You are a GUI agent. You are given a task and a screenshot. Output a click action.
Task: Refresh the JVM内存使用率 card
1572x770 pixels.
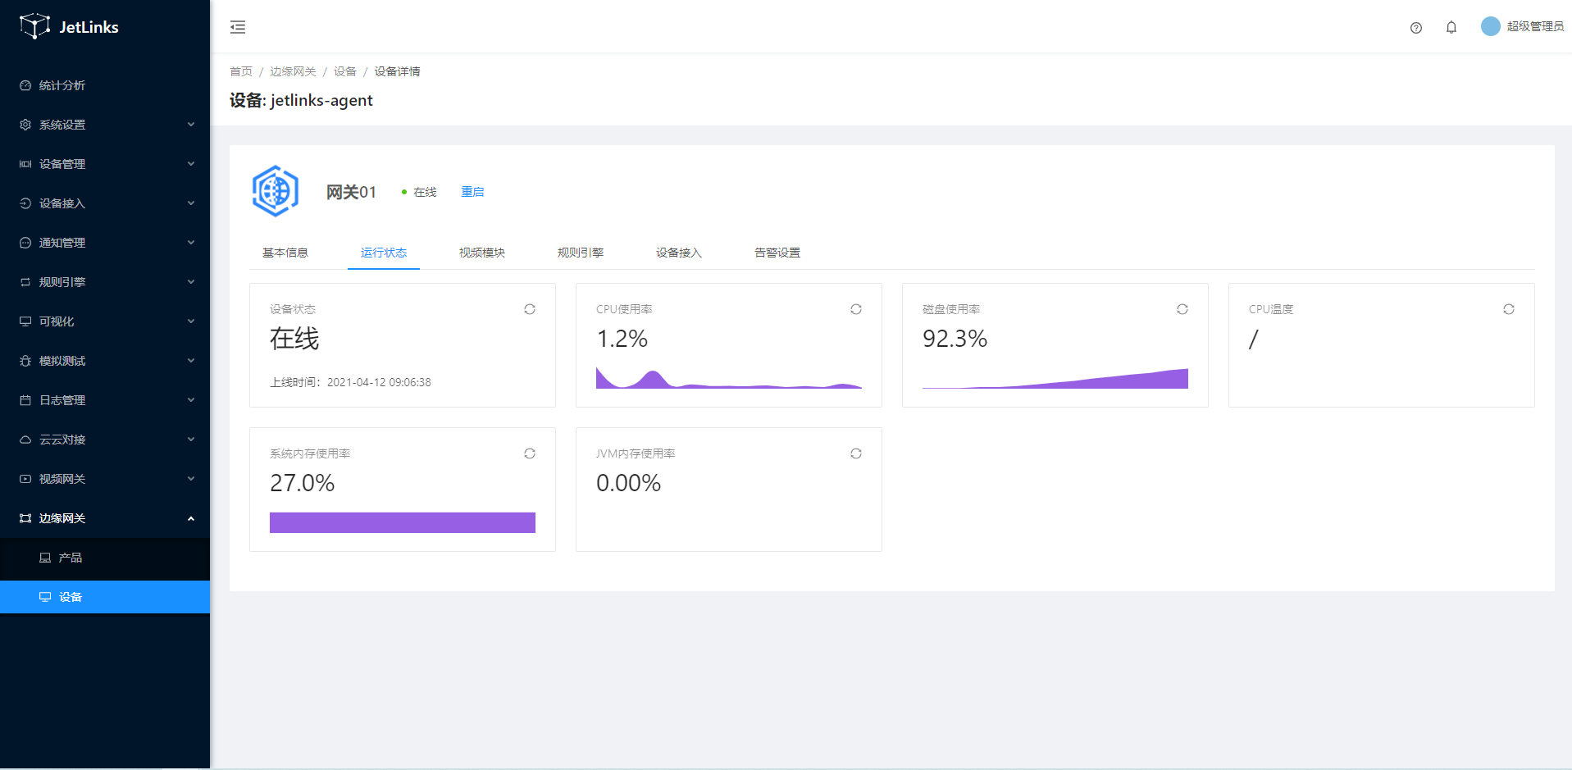[855, 453]
